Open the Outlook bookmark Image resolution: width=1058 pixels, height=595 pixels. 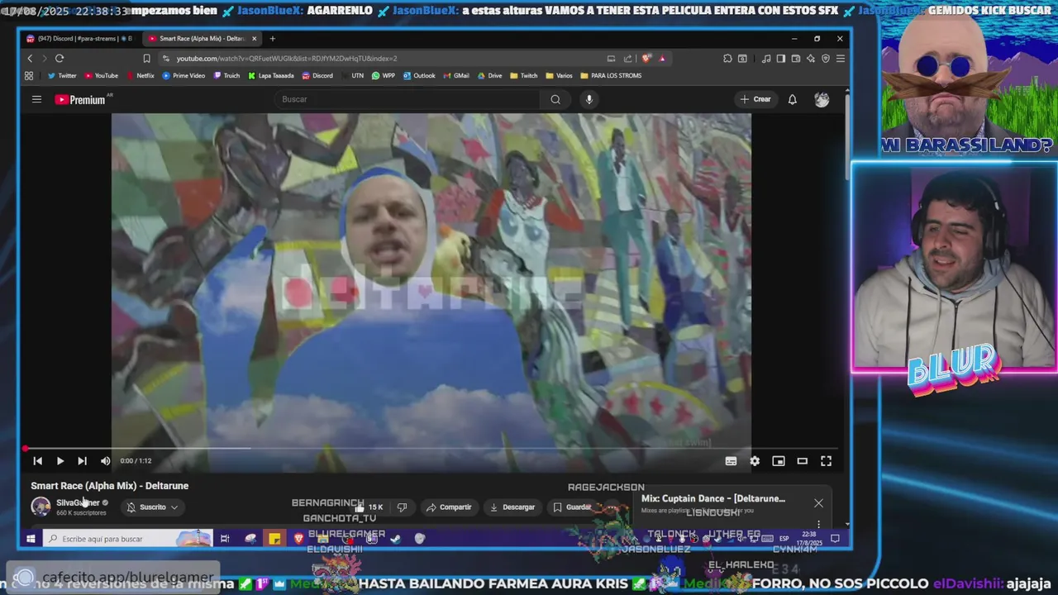(419, 76)
